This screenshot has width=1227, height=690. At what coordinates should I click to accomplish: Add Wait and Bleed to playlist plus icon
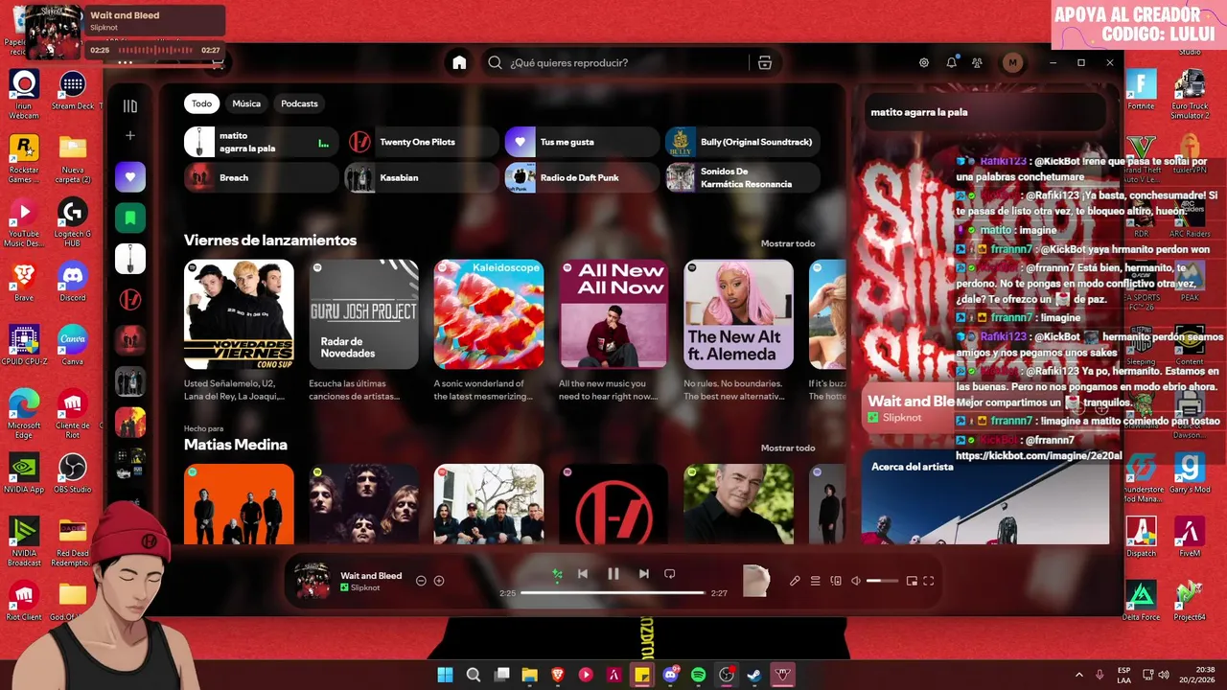coord(439,581)
